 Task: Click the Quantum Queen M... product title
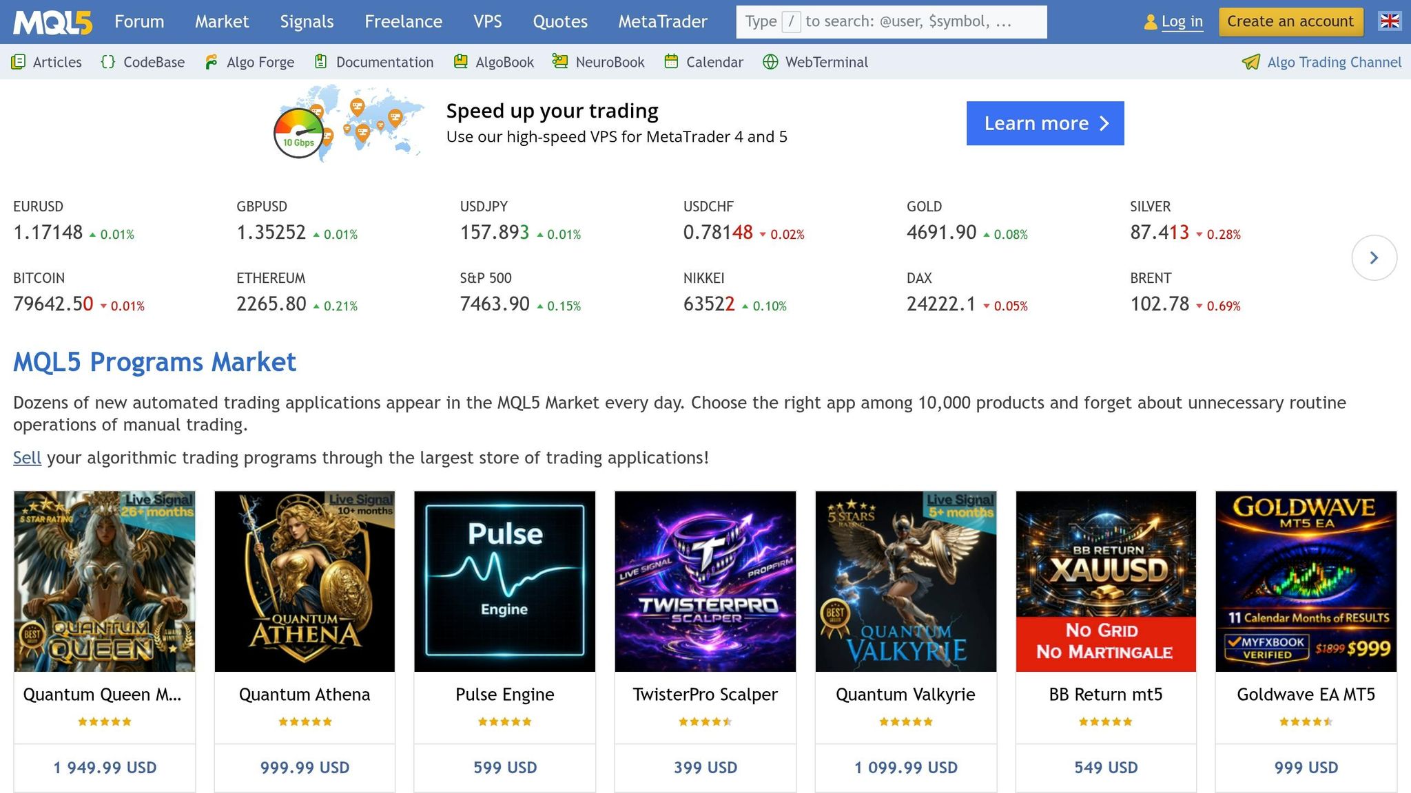(103, 695)
